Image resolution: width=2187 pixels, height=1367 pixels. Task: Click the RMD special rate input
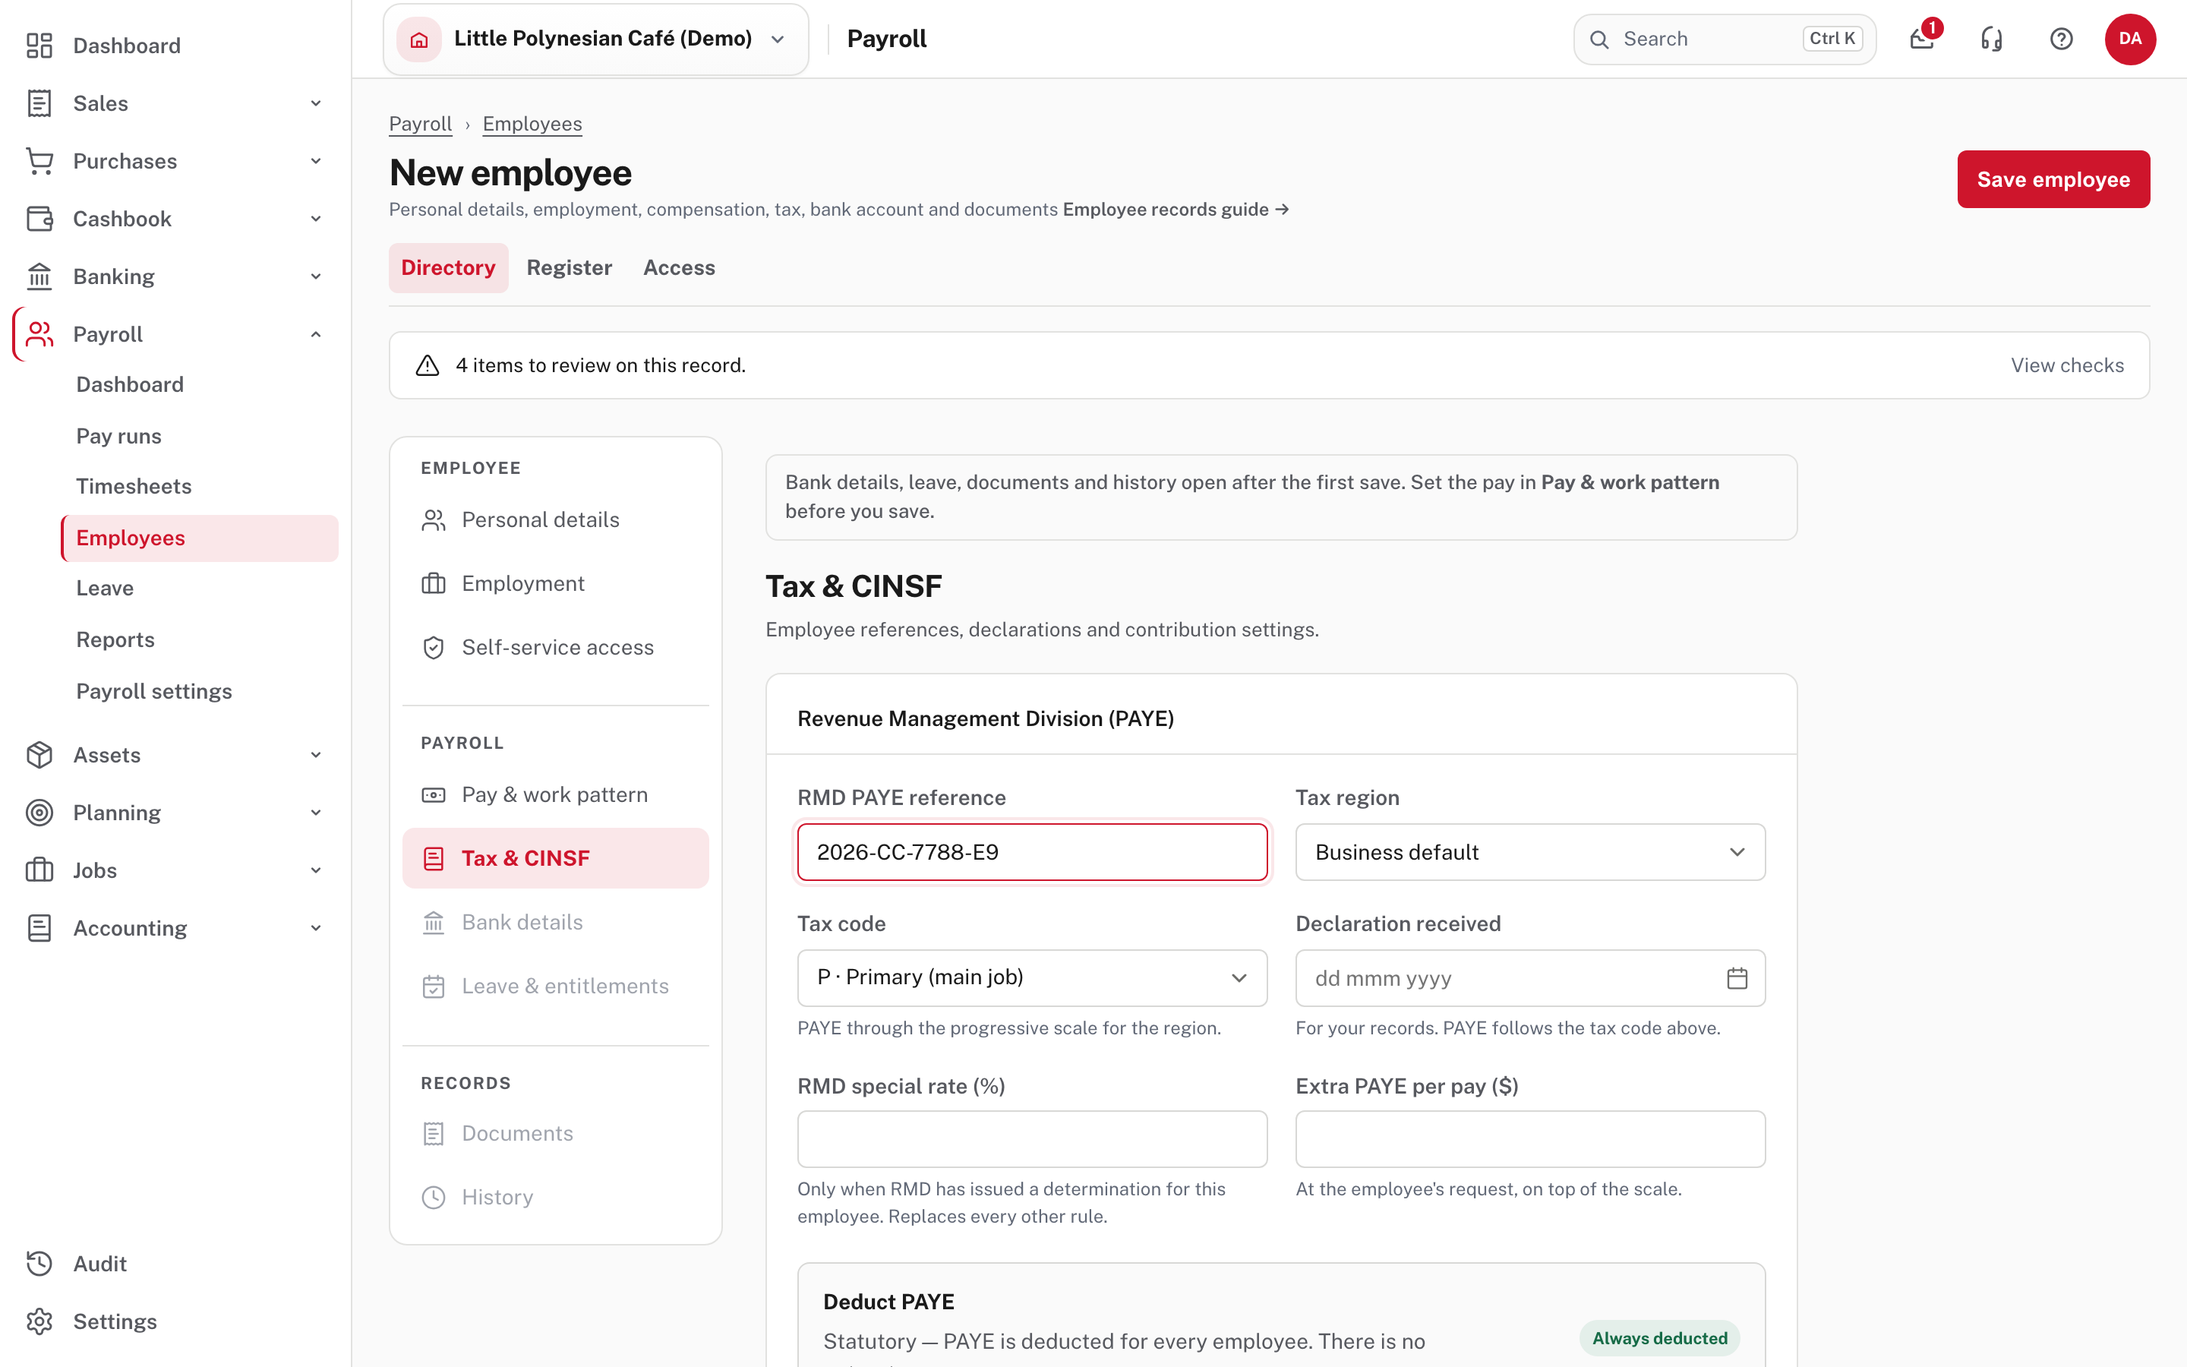coord(1032,1139)
